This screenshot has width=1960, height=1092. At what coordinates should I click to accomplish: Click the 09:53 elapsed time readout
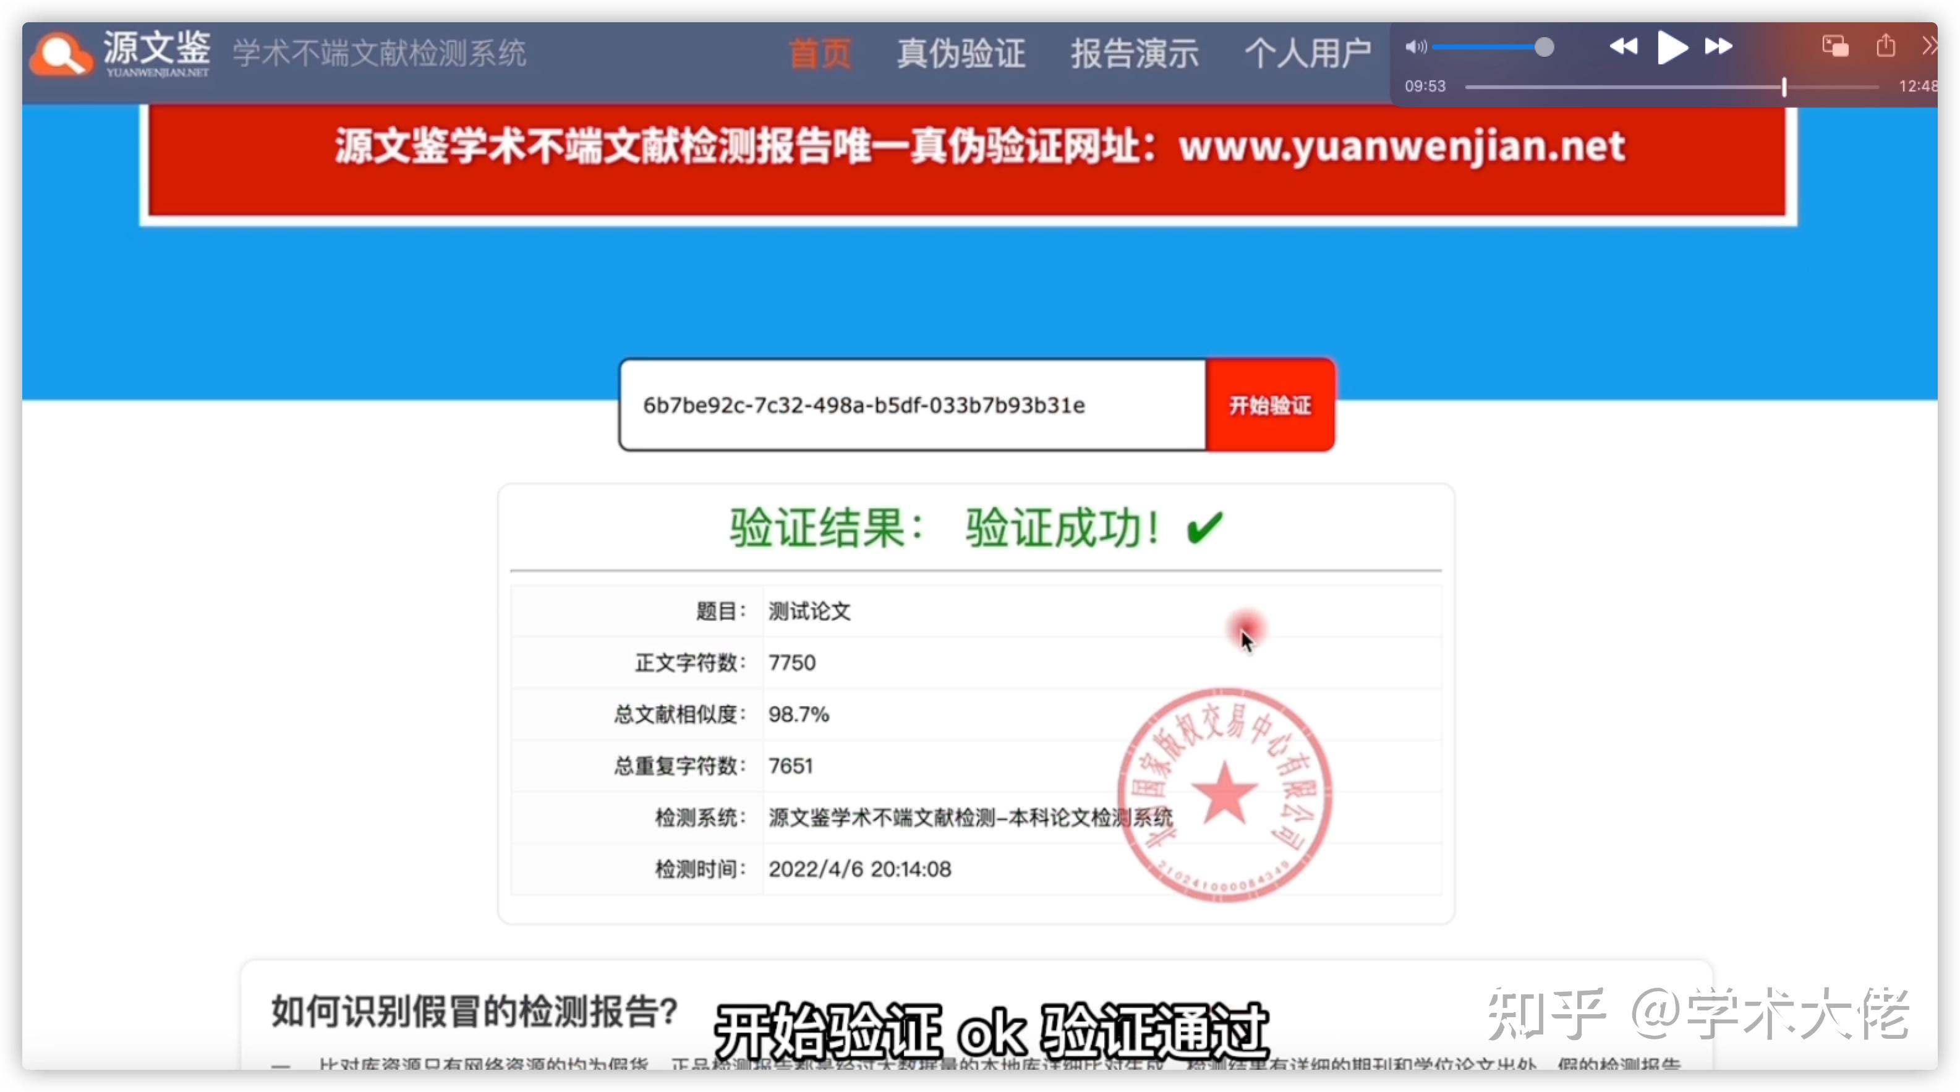[1425, 87]
